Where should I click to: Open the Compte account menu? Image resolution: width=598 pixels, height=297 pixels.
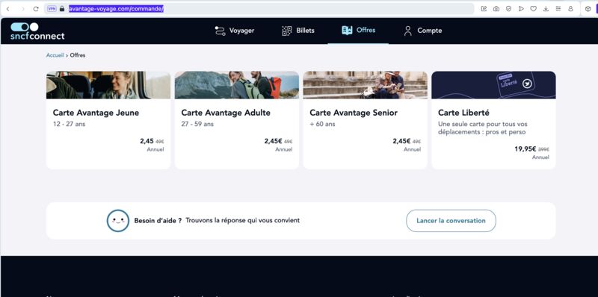pos(422,31)
